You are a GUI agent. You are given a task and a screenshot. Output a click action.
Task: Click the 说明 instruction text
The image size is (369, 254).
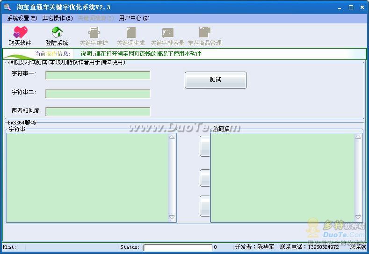coord(141,54)
